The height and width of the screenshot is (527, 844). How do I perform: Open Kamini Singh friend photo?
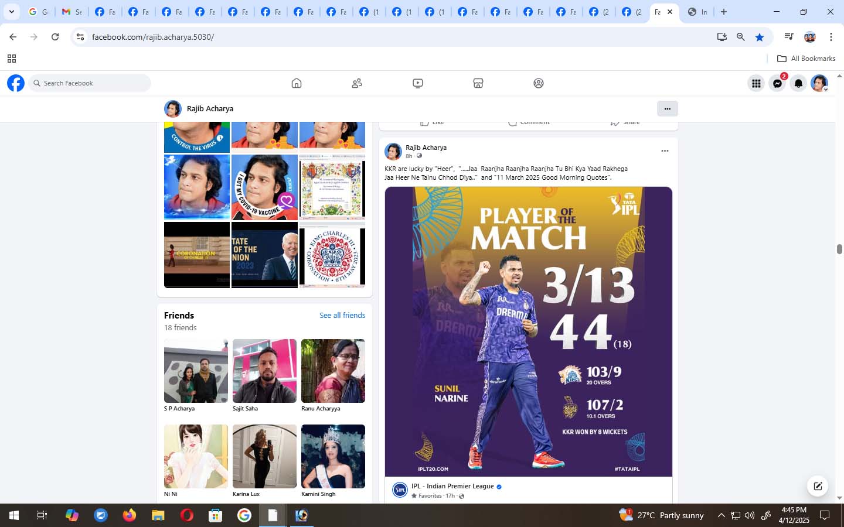click(333, 456)
